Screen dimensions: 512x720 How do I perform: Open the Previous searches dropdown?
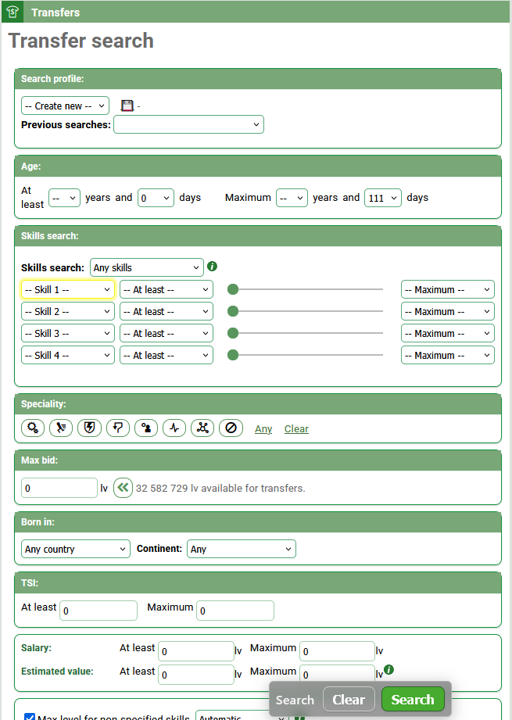188,124
